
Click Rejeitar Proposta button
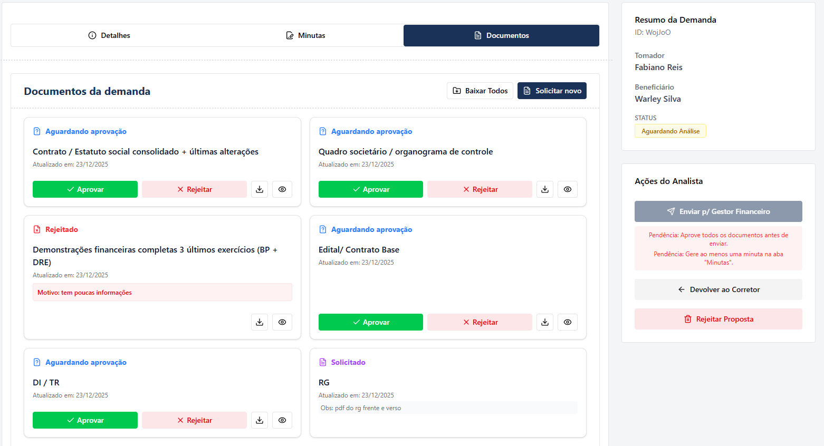(718, 319)
